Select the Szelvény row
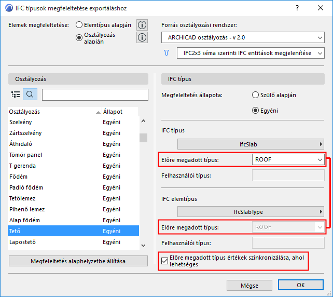 (x=74, y=122)
